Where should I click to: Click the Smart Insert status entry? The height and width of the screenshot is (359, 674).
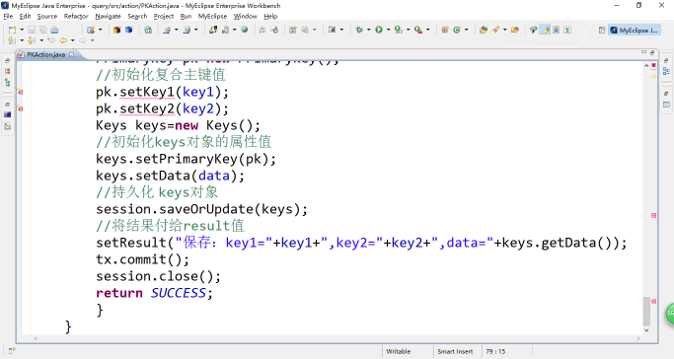click(x=455, y=351)
